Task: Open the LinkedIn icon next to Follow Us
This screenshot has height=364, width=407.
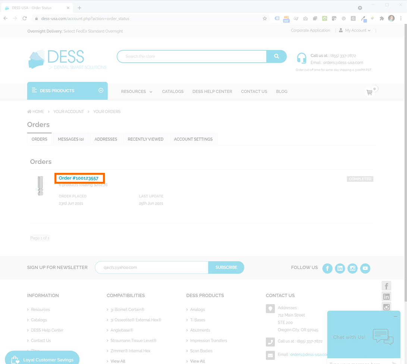Action: pyautogui.click(x=340, y=268)
